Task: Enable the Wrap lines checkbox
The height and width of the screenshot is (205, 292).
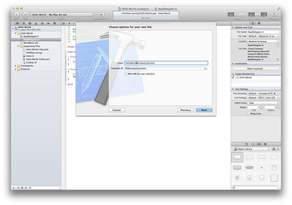Action: [248, 113]
